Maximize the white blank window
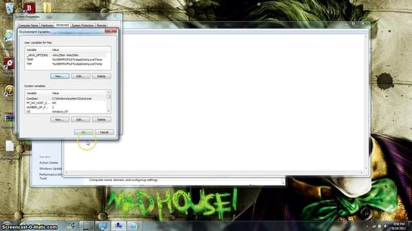Viewport: 412px width, 231px height. click(x=353, y=24)
